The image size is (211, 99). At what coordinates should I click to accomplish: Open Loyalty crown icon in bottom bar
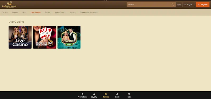coord(94,94)
